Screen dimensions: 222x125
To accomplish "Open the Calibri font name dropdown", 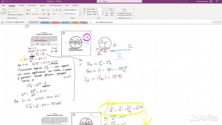I will (x=31, y=10).
